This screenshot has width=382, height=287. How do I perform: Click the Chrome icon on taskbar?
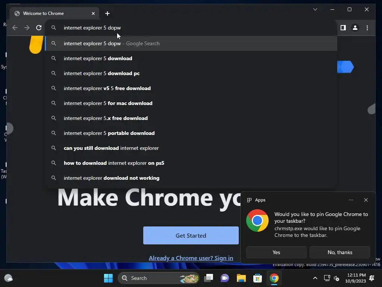[274, 278]
